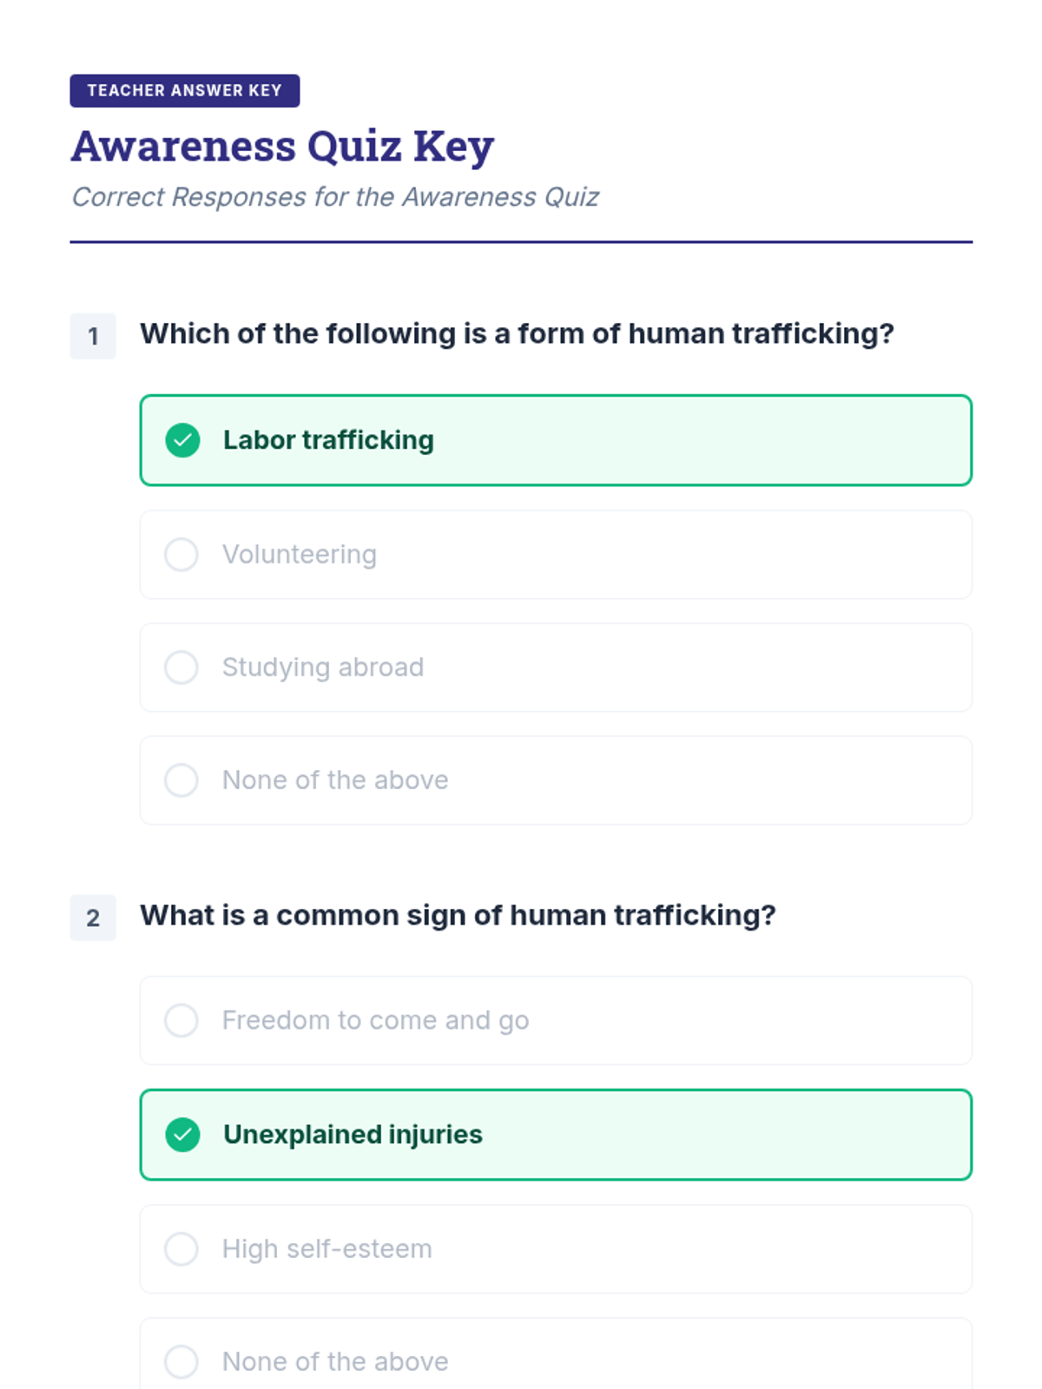Click the Correct Responses subtitle text
The height and width of the screenshot is (1389, 1042).
[335, 197]
